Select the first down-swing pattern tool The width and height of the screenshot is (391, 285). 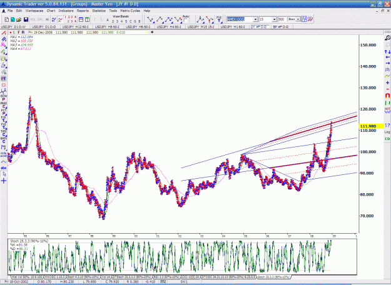(150, 19)
